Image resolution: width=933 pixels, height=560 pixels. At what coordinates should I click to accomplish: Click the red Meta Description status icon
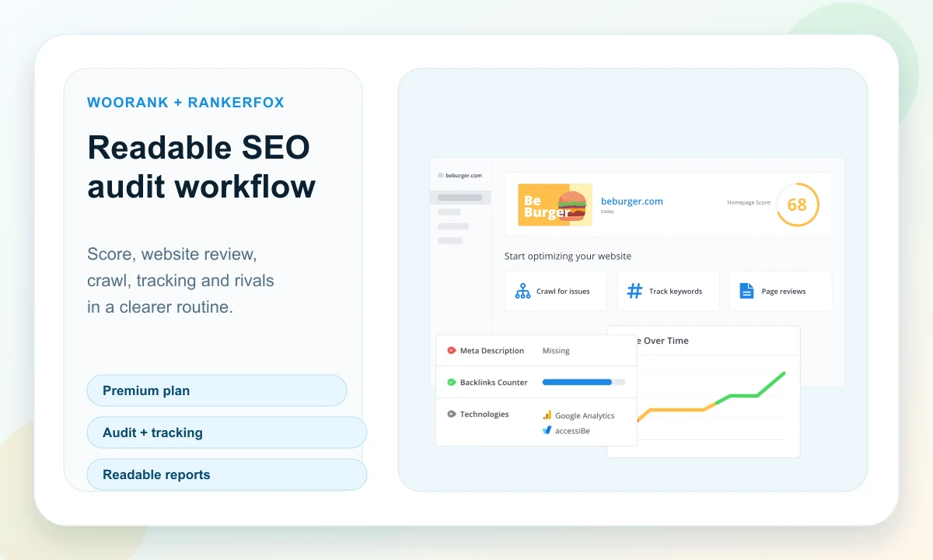[451, 351]
